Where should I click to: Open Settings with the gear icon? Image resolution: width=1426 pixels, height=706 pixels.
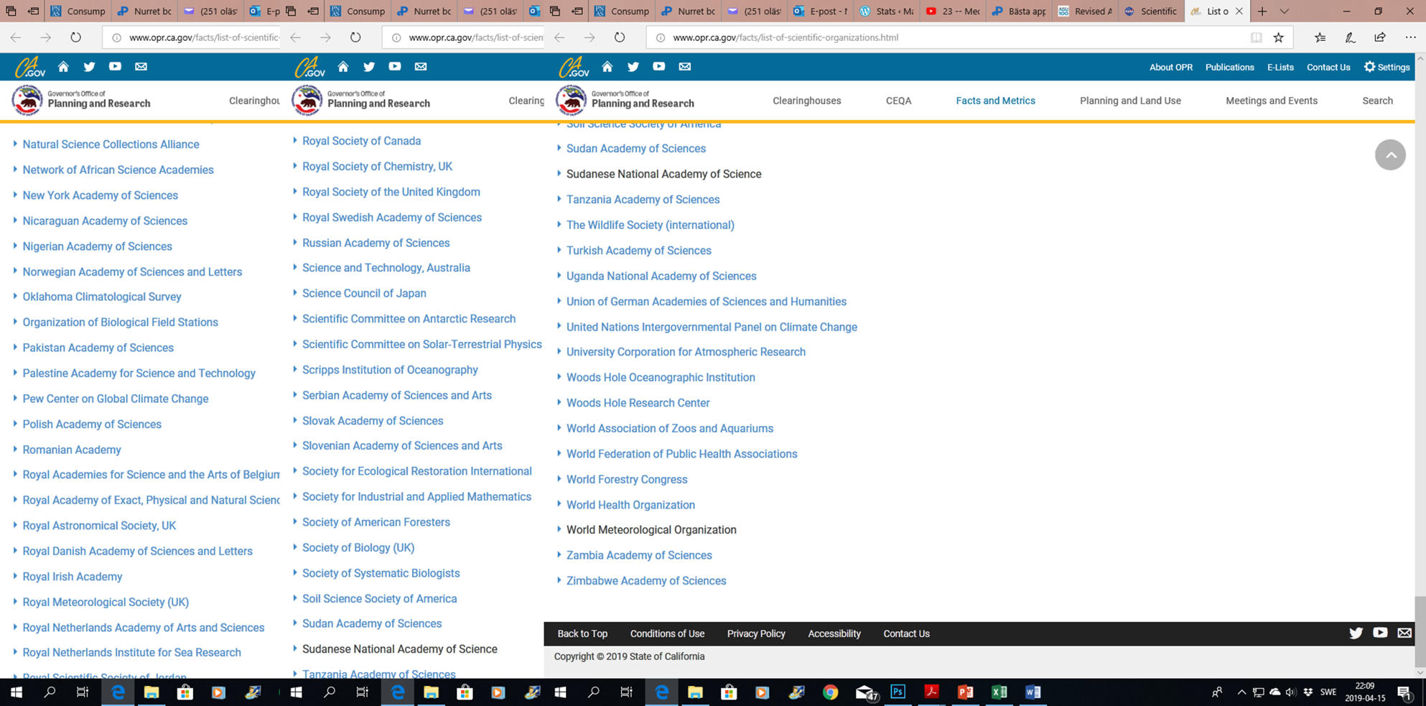coord(1387,67)
